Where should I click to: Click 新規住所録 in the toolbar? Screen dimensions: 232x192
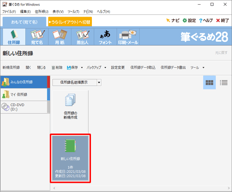(11, 68)
